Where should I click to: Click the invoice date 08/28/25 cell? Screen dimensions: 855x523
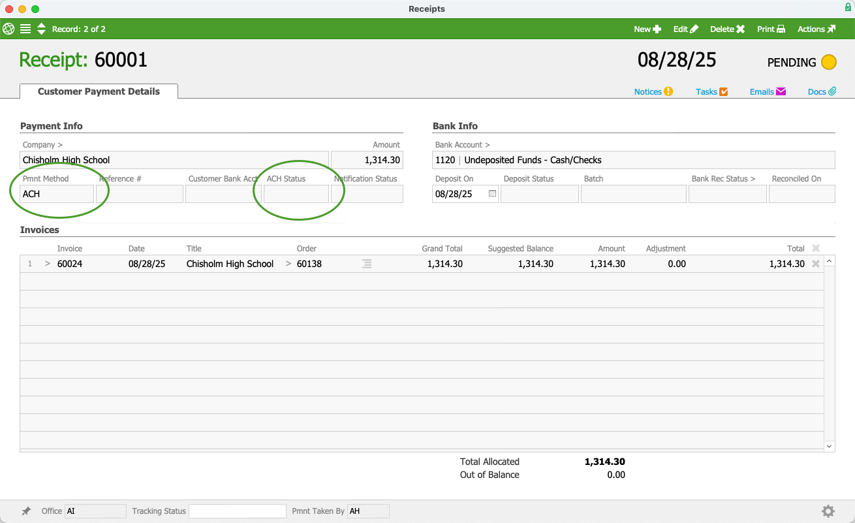147,264
